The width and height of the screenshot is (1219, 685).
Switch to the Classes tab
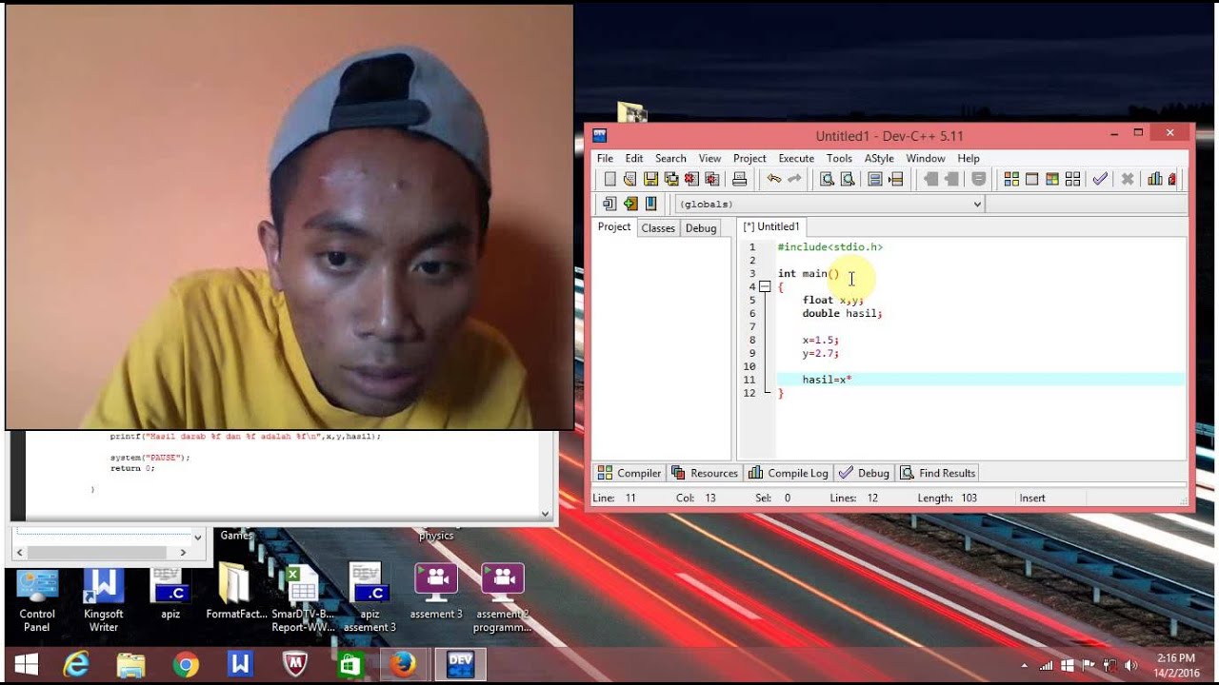pos(658,228)
